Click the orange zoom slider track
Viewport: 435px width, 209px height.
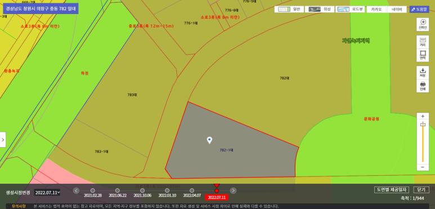click(x=423, y=143)
